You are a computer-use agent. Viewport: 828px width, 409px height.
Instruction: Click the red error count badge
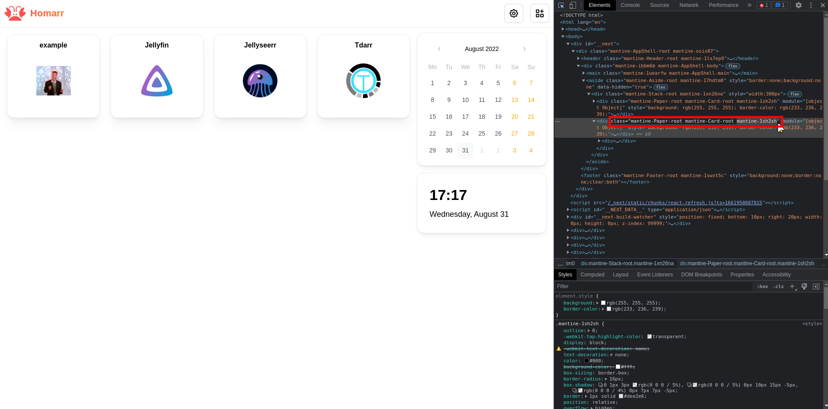[x=764, y=5]
